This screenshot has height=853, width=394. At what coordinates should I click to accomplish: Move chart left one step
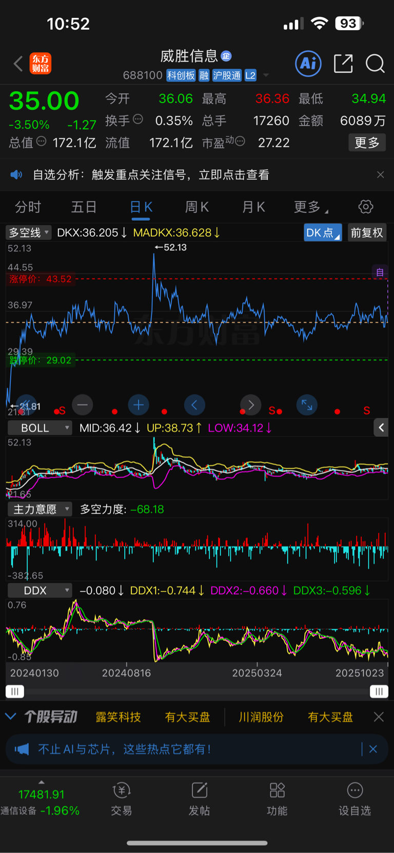click(x=194, y=405)
